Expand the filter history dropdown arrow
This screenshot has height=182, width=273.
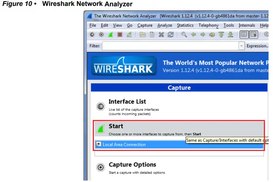[x=241, y=46]
